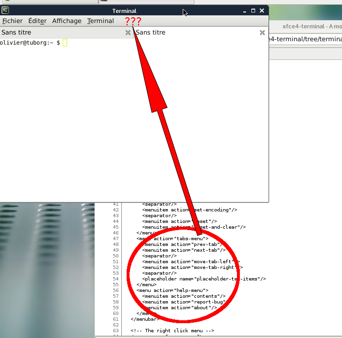Open the Fichier menu
The image size is (342, 338).
coord(12,21)
